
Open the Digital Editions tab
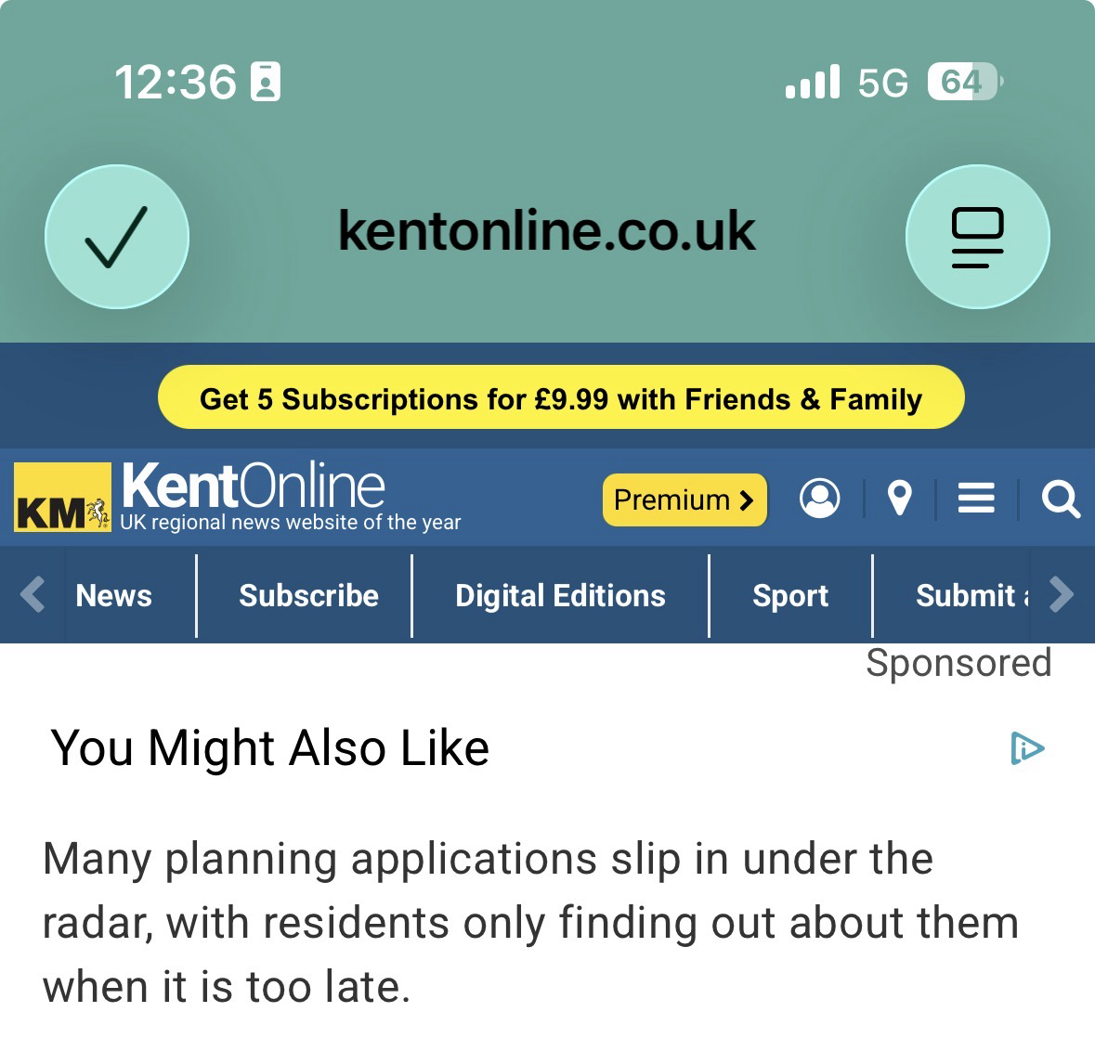pos(560,595)
